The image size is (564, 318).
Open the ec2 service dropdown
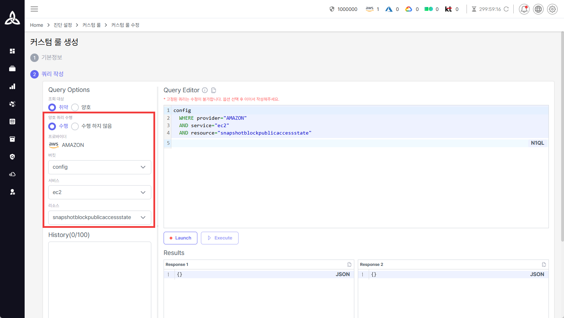[100, 192]
